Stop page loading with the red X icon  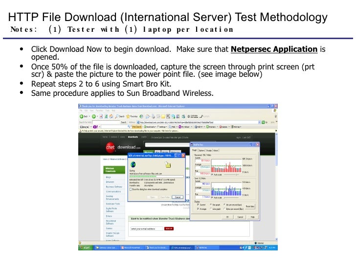[x=101, y=116]
